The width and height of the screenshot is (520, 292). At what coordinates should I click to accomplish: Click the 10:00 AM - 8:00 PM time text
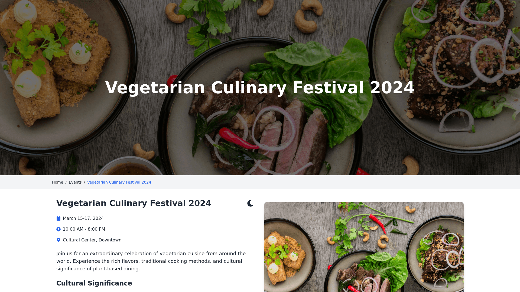click(x=84, y=229)
